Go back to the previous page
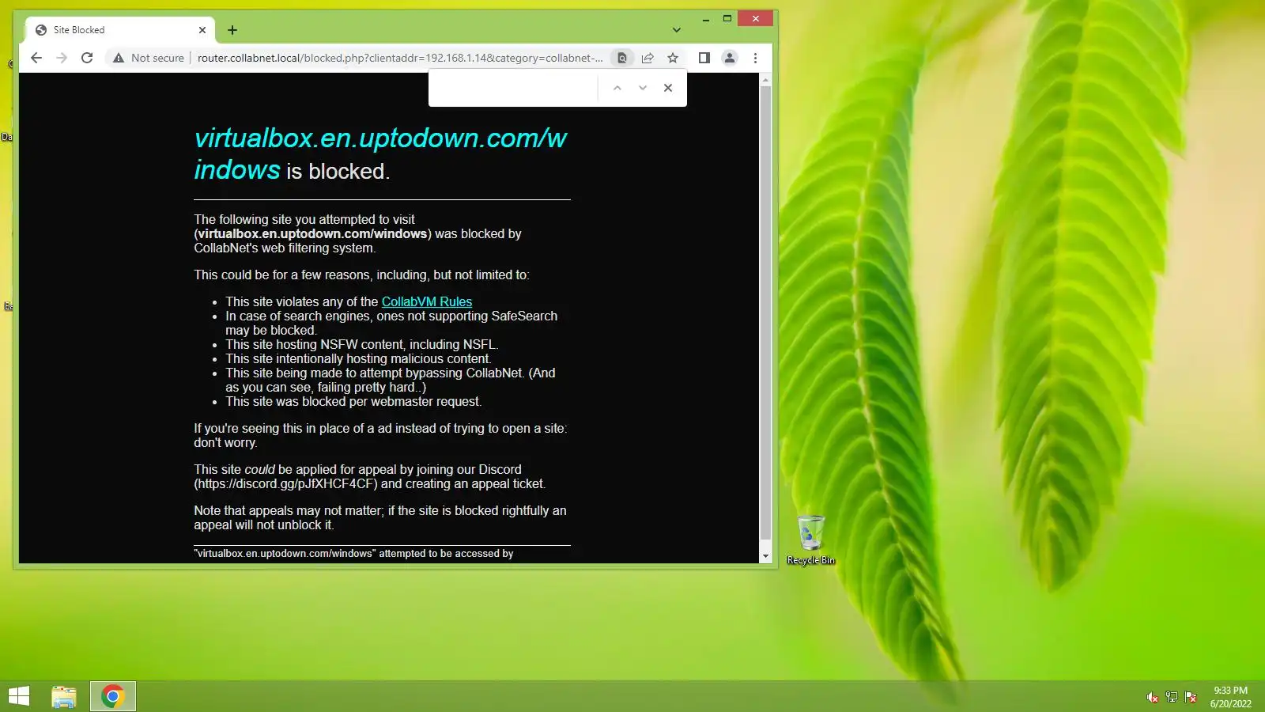 (x=36, y=58)
